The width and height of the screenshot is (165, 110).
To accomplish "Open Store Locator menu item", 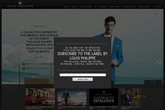I will coord(129,7).
